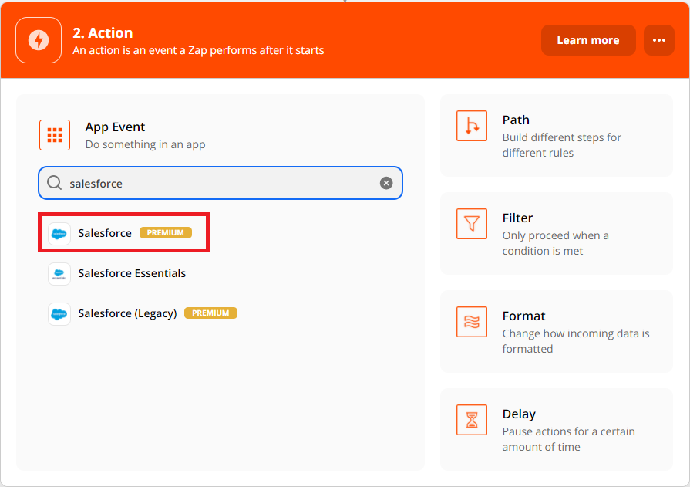Click the App Event heading
Viewport: 690px width, 487px height.
point(115,127)
